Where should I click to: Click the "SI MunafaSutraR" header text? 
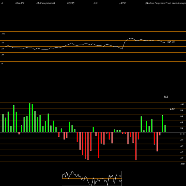pyautogui.click(x=46, y=3)
